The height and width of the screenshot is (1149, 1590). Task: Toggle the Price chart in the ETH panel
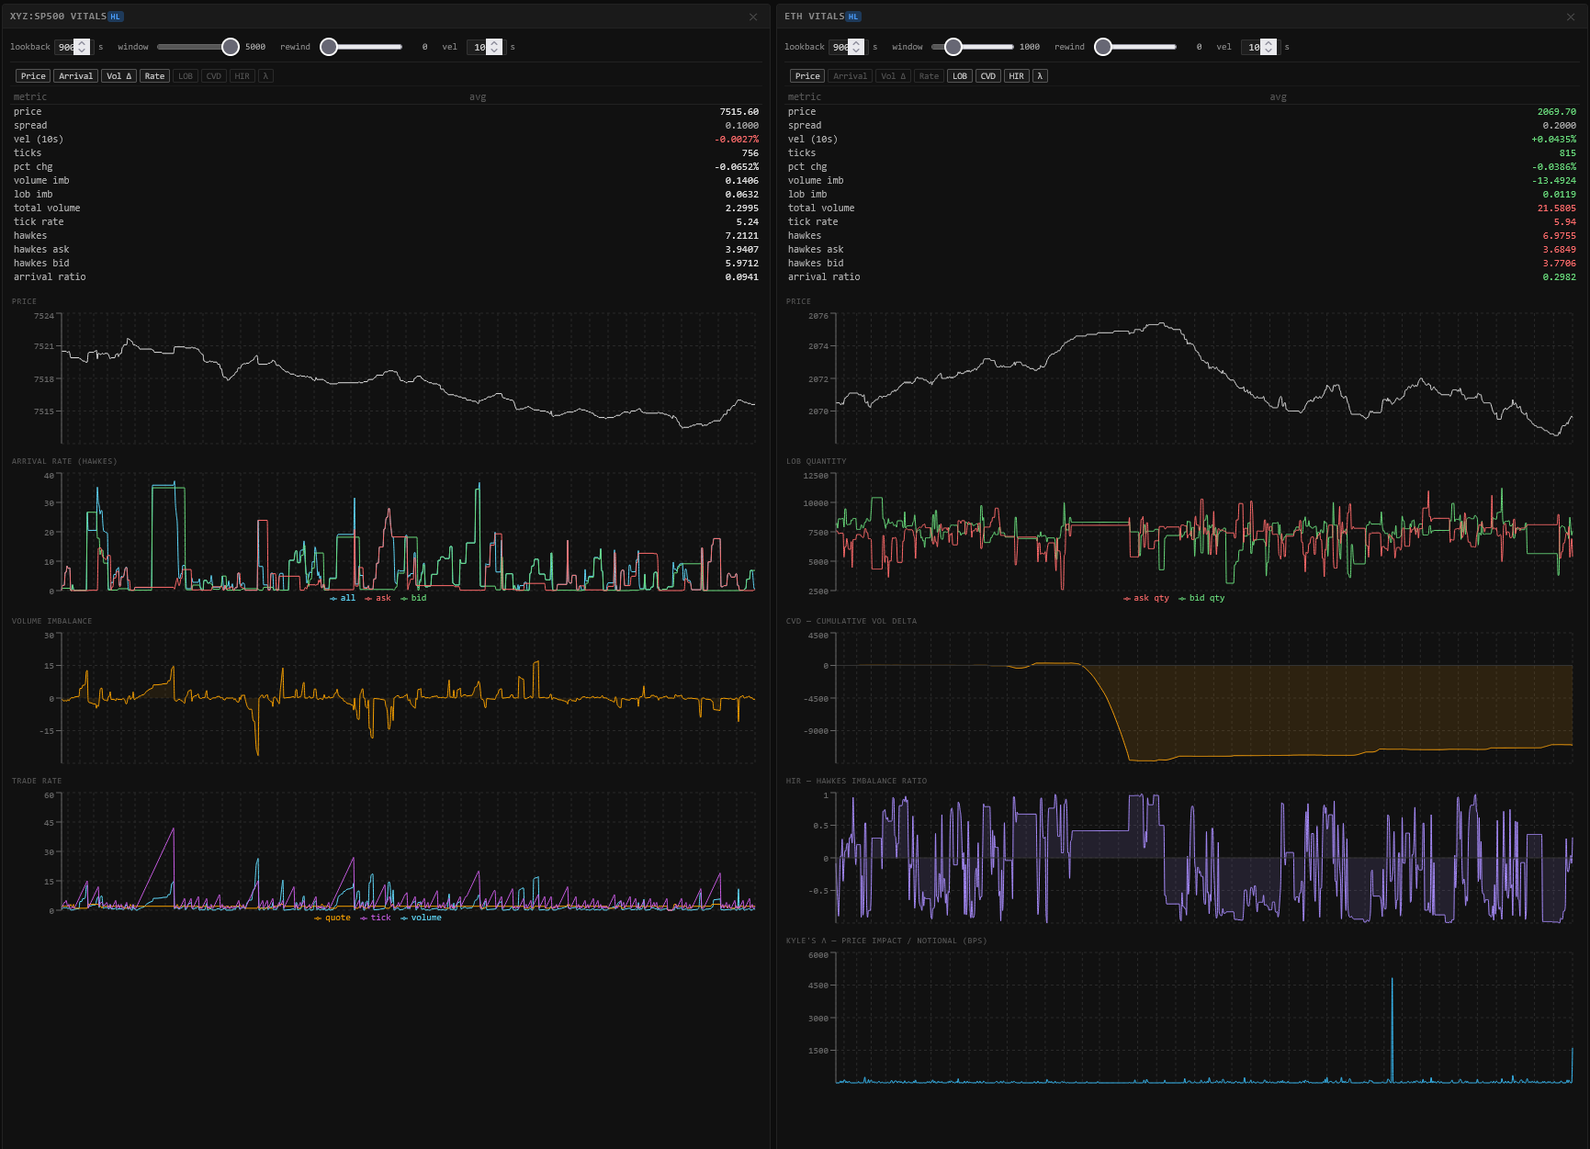(x=807, y=76)
